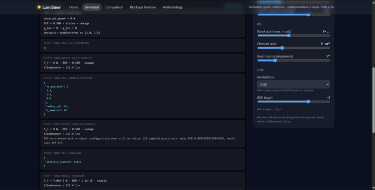Viewport: 375px width, 190px height.
Task: Open the Modulation OOK dropdown
Action: (x=294, y=84)
